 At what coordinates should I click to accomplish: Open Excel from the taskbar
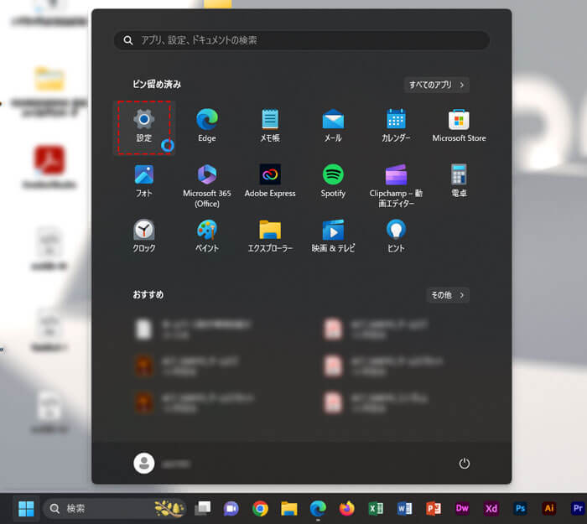coord(376,509)
